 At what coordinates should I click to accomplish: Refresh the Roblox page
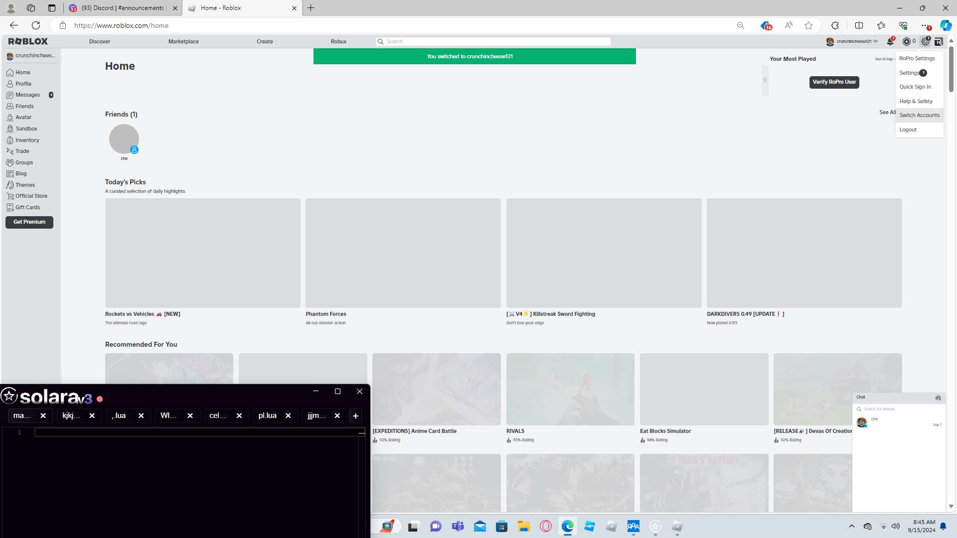(x=36, y=25)
